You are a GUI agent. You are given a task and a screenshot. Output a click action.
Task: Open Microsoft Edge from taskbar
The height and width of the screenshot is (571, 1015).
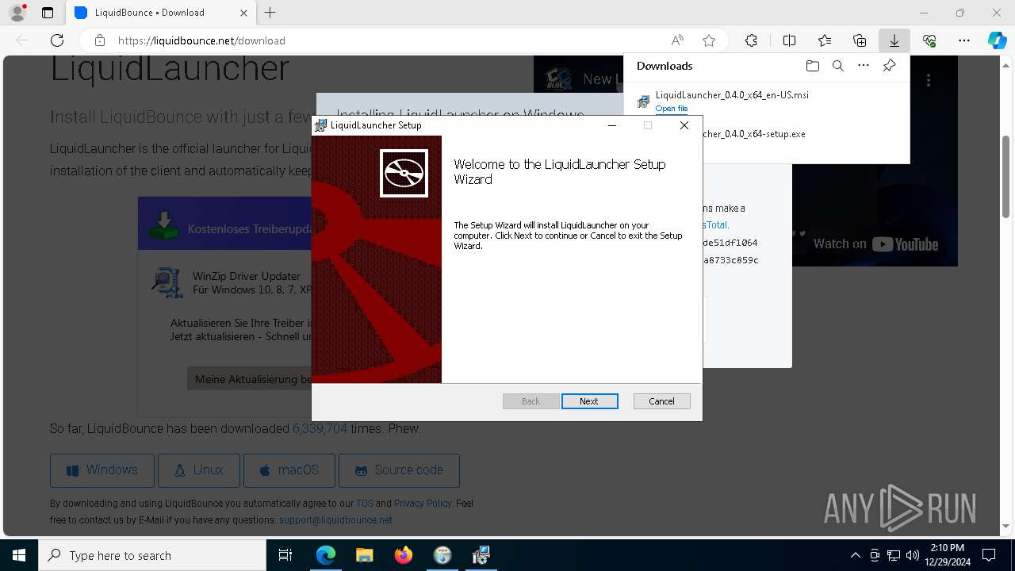[326, 555]
